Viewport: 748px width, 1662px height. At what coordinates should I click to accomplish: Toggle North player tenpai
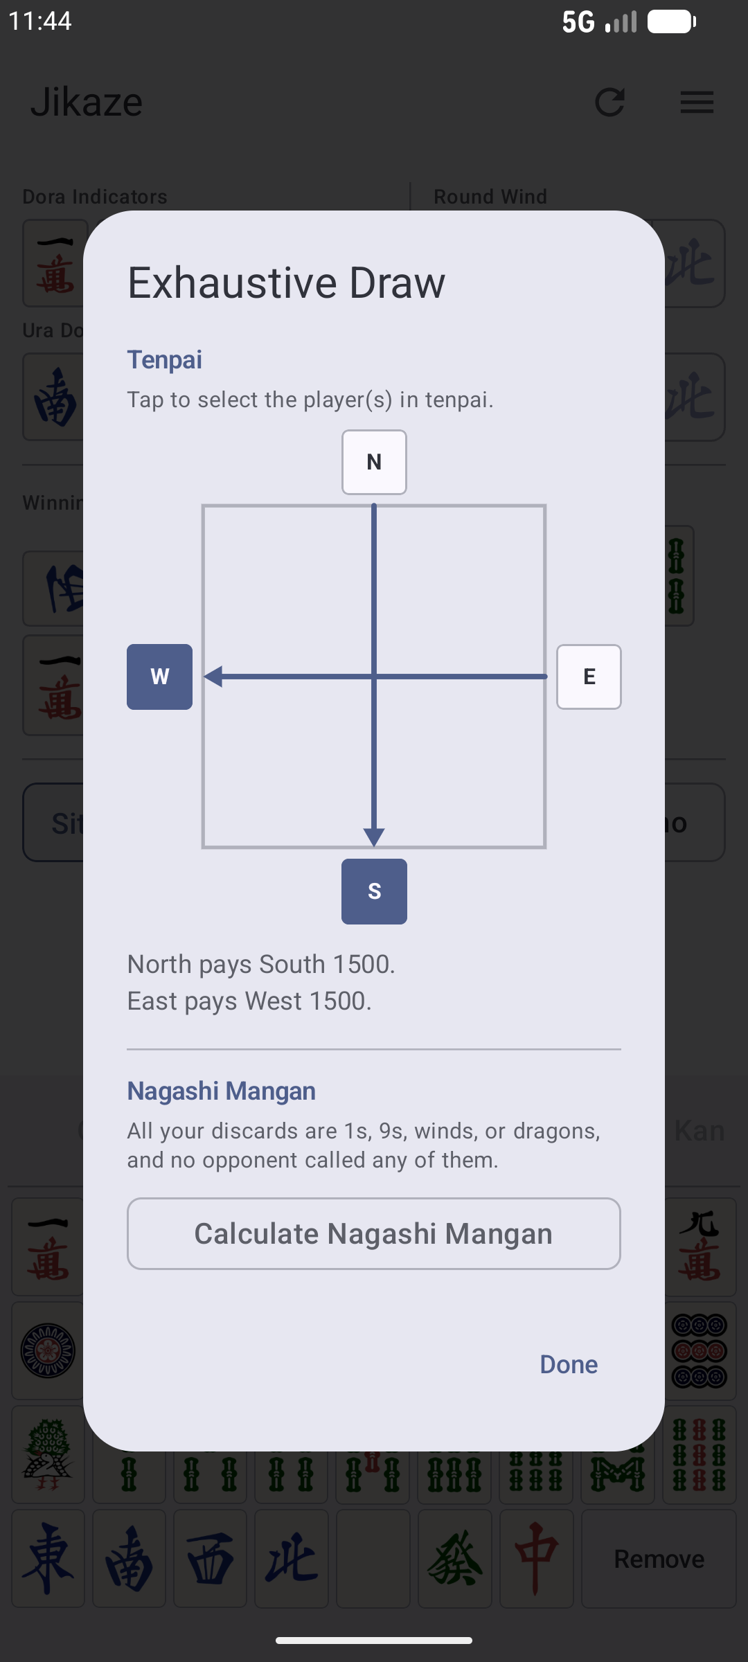(x=374, y=462)
